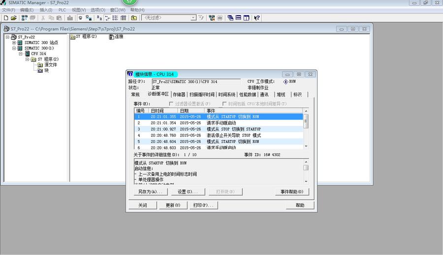Collapse the CPU 314 tree node
This screenshot has width=443, height=255.
[x=20, y=54]
